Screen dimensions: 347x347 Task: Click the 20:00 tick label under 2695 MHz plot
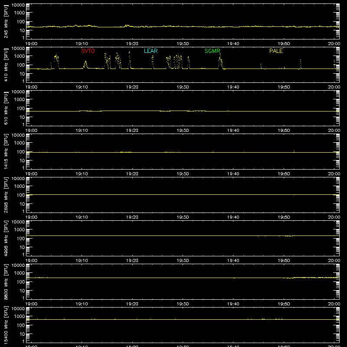click(x=334, y=217)
